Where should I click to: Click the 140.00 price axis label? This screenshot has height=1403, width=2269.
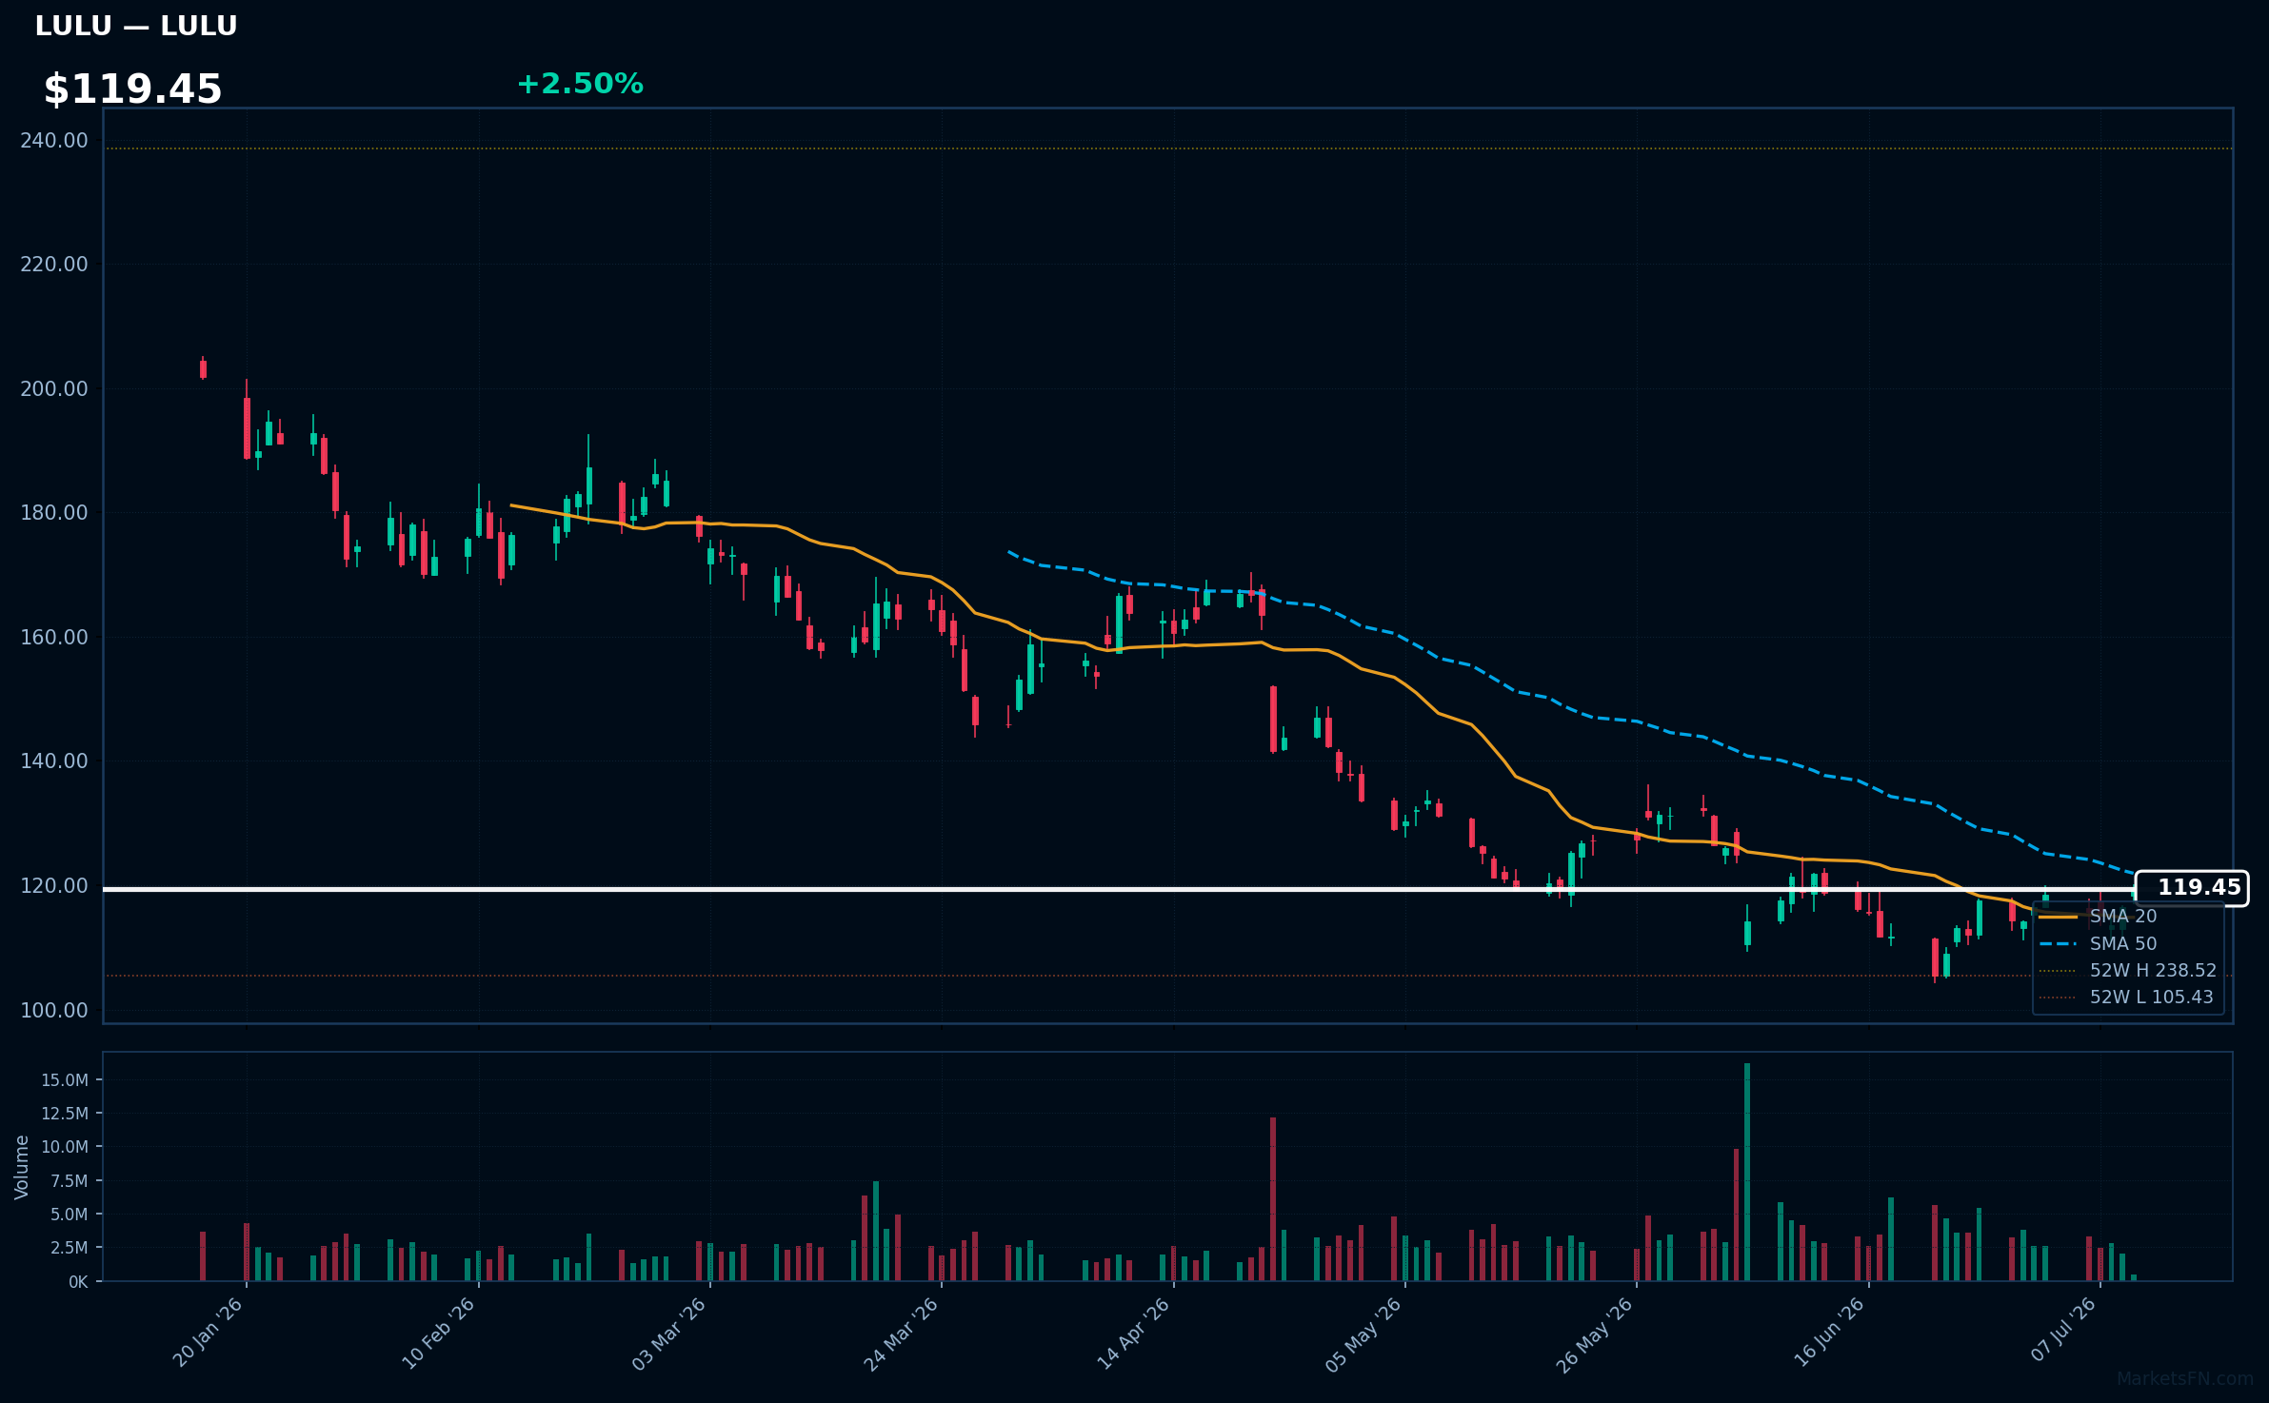[54, 761]
